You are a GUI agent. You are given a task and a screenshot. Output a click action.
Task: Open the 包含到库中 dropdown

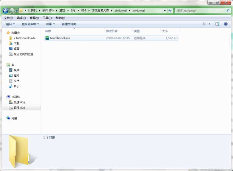(30, 24)
